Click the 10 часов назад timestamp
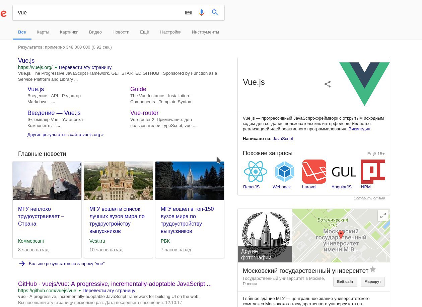This screenshot has height=307, width=422. click(106, 250)
